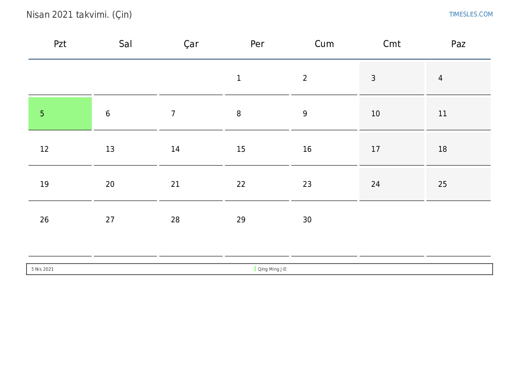Select the Pzt weekday header
The width and height of the screenshot is (519, 367).
point(60,44)
